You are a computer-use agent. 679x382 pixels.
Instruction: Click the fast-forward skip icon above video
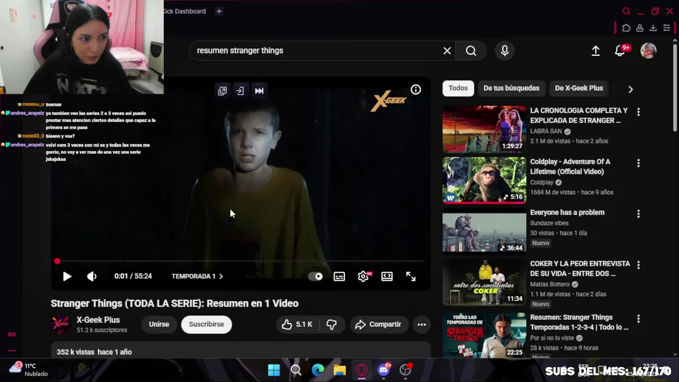click(259, 91)
